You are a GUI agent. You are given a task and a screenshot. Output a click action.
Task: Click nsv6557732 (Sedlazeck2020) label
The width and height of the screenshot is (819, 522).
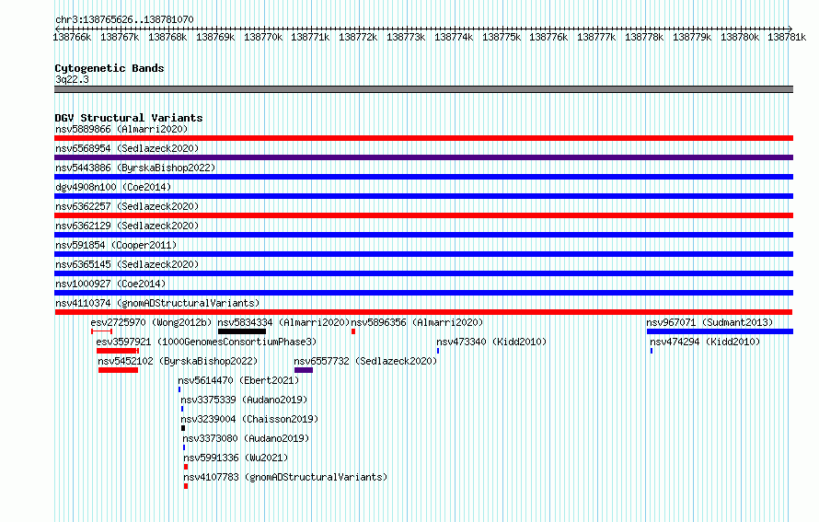(x=365, y=361)
